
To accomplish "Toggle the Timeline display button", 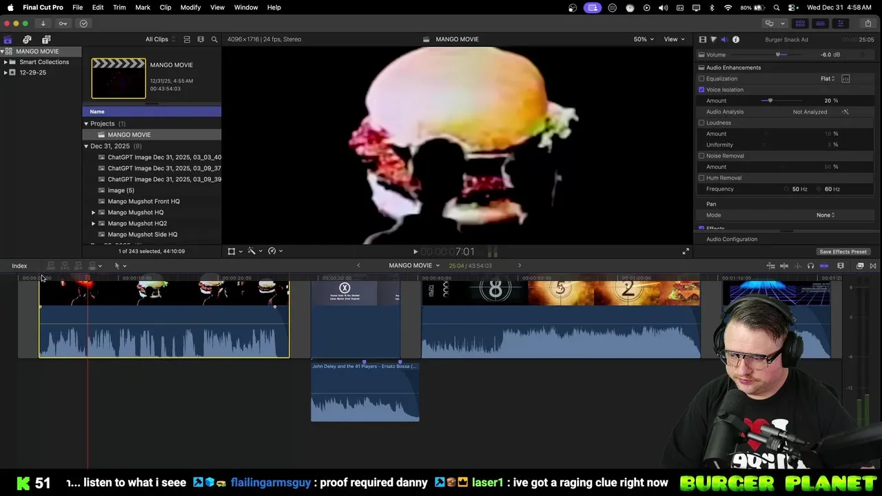I will (820, 23).
